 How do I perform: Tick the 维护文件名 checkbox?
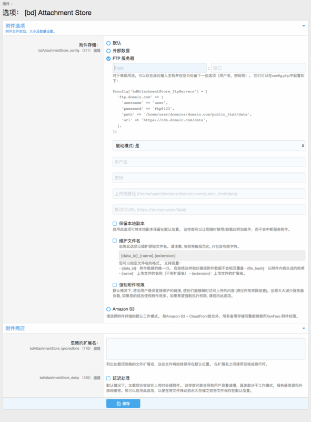115,241
